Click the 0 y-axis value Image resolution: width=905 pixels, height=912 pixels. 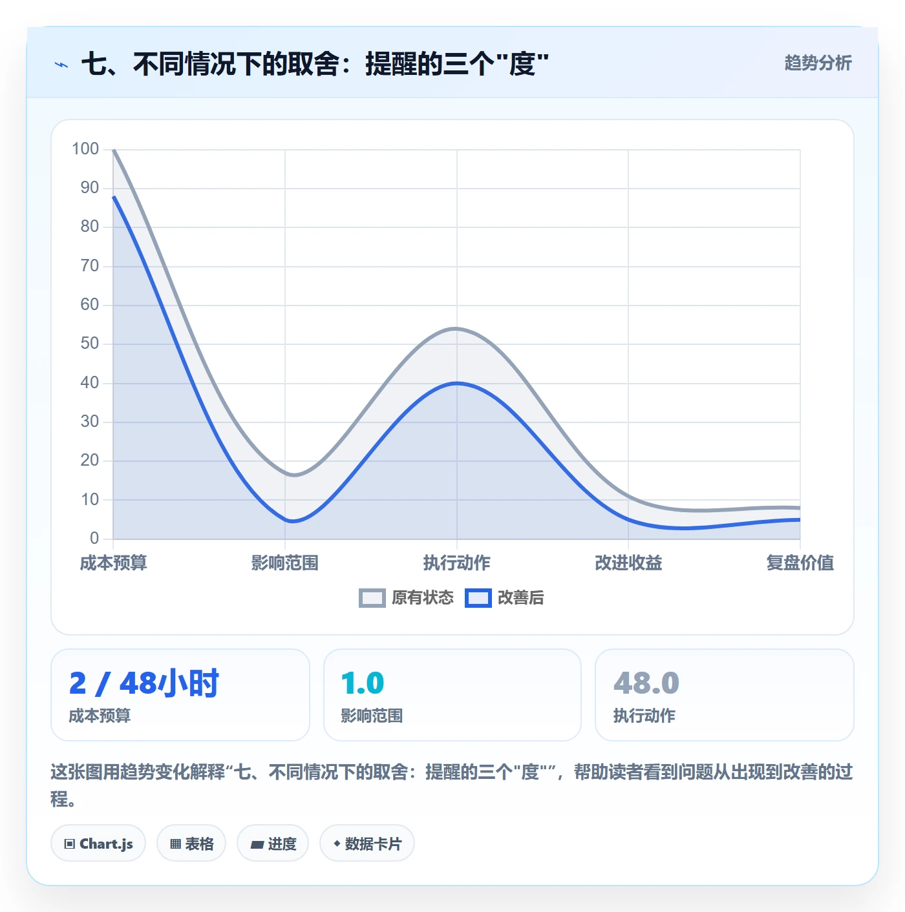point(94,538)
